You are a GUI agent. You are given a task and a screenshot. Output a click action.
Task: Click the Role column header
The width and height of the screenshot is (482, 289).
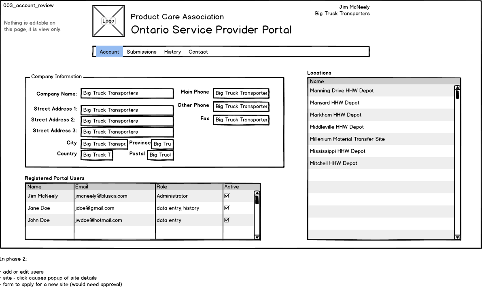pyautogui.click(x=189, y=186)
